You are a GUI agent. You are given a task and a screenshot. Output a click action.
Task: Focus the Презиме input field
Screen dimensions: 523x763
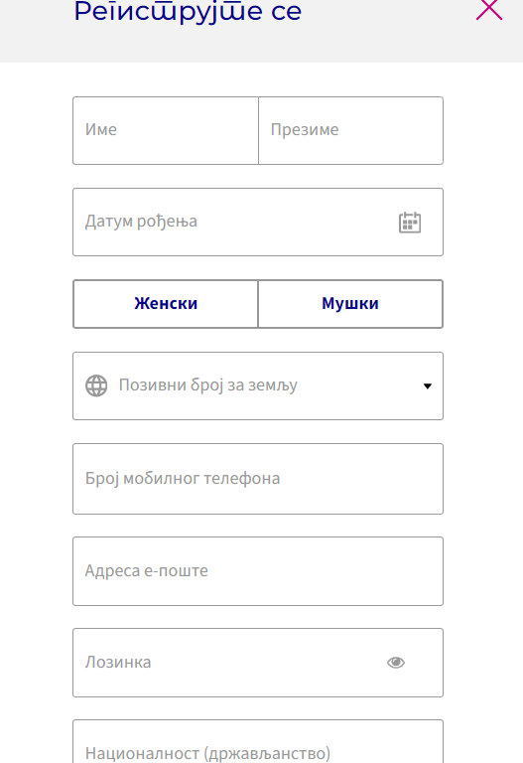350,130
